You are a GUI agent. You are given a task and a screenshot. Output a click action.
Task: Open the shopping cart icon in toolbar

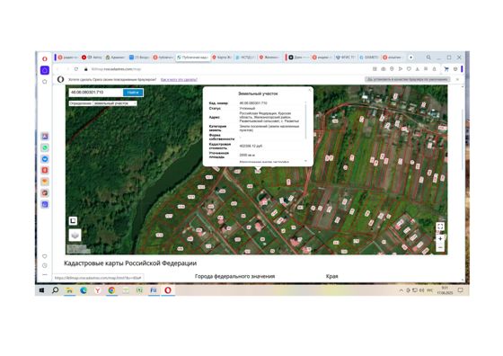(x=446, y=69)
